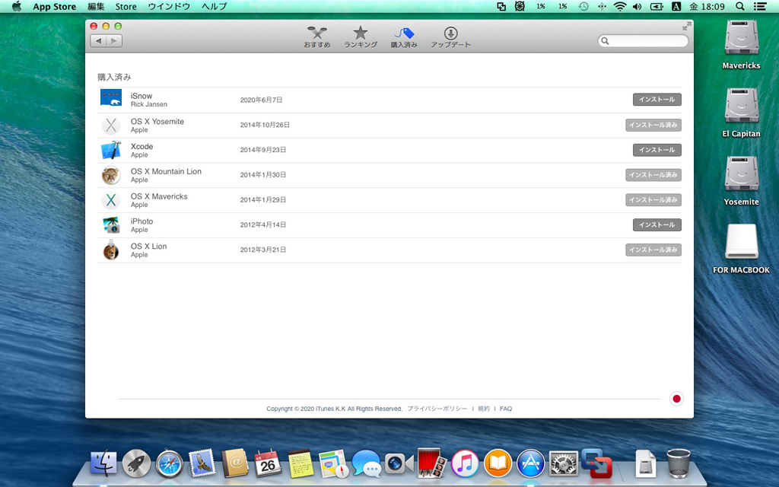Click the Japan flag country selector
This screenshot has height=487, width=779.
[676, 399]
